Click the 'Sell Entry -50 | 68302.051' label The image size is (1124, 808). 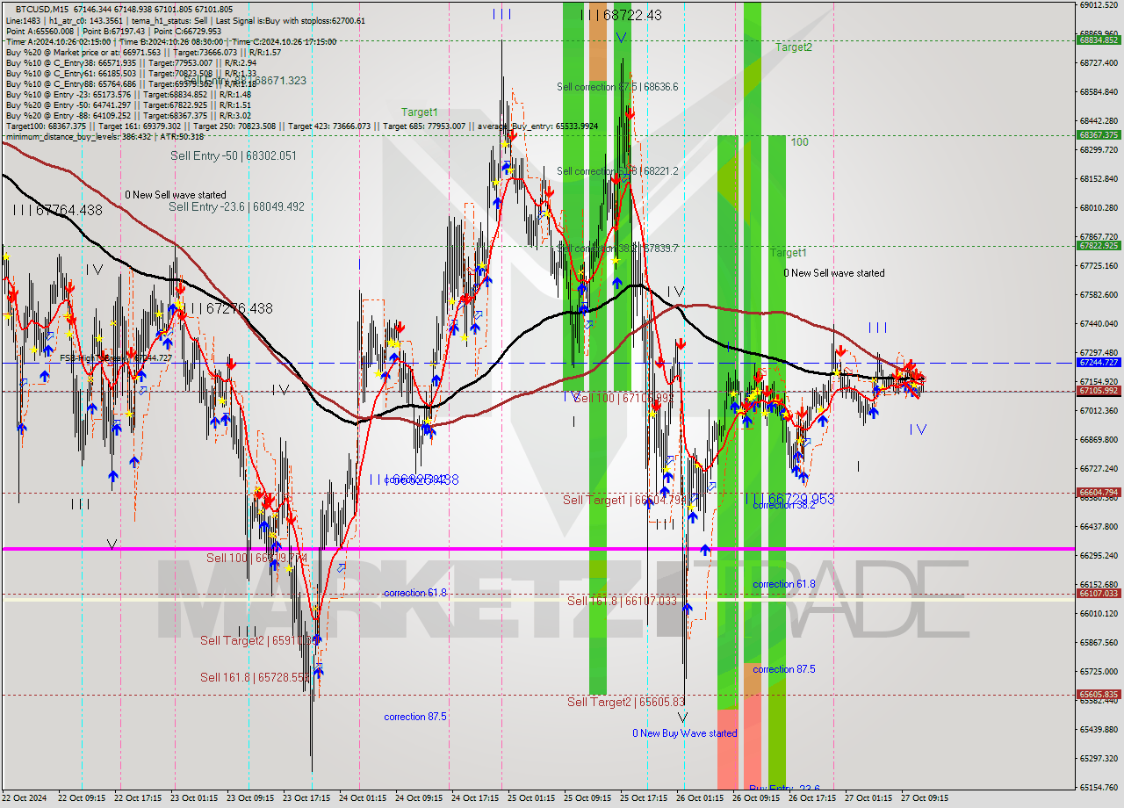pyautogui.click(x=234, y=155)
